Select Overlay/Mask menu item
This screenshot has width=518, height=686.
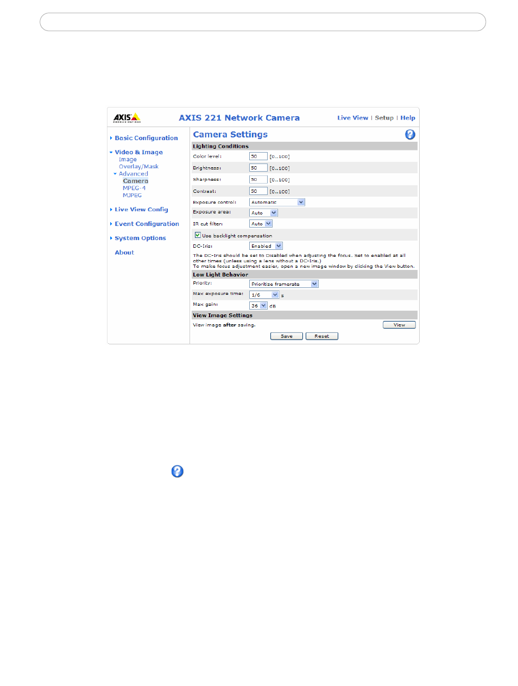138,167
